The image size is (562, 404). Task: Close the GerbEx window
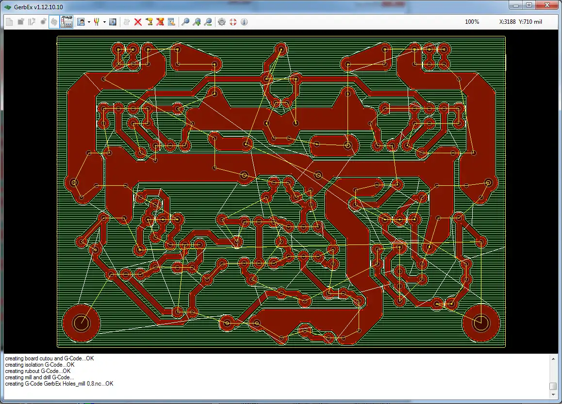point(547,5)
